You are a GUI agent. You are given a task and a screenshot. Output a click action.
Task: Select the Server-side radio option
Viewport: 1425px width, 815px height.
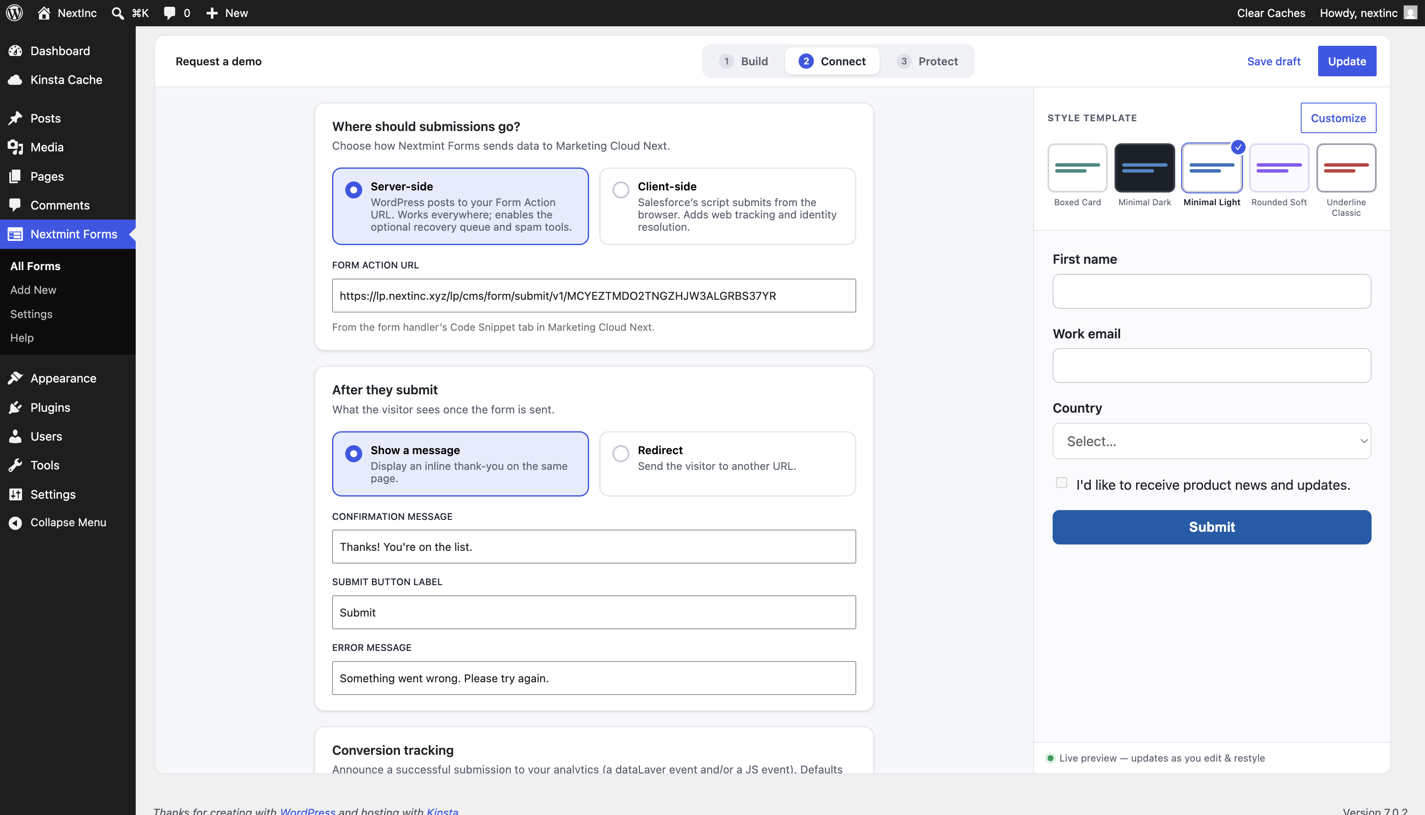coord(353,190)
